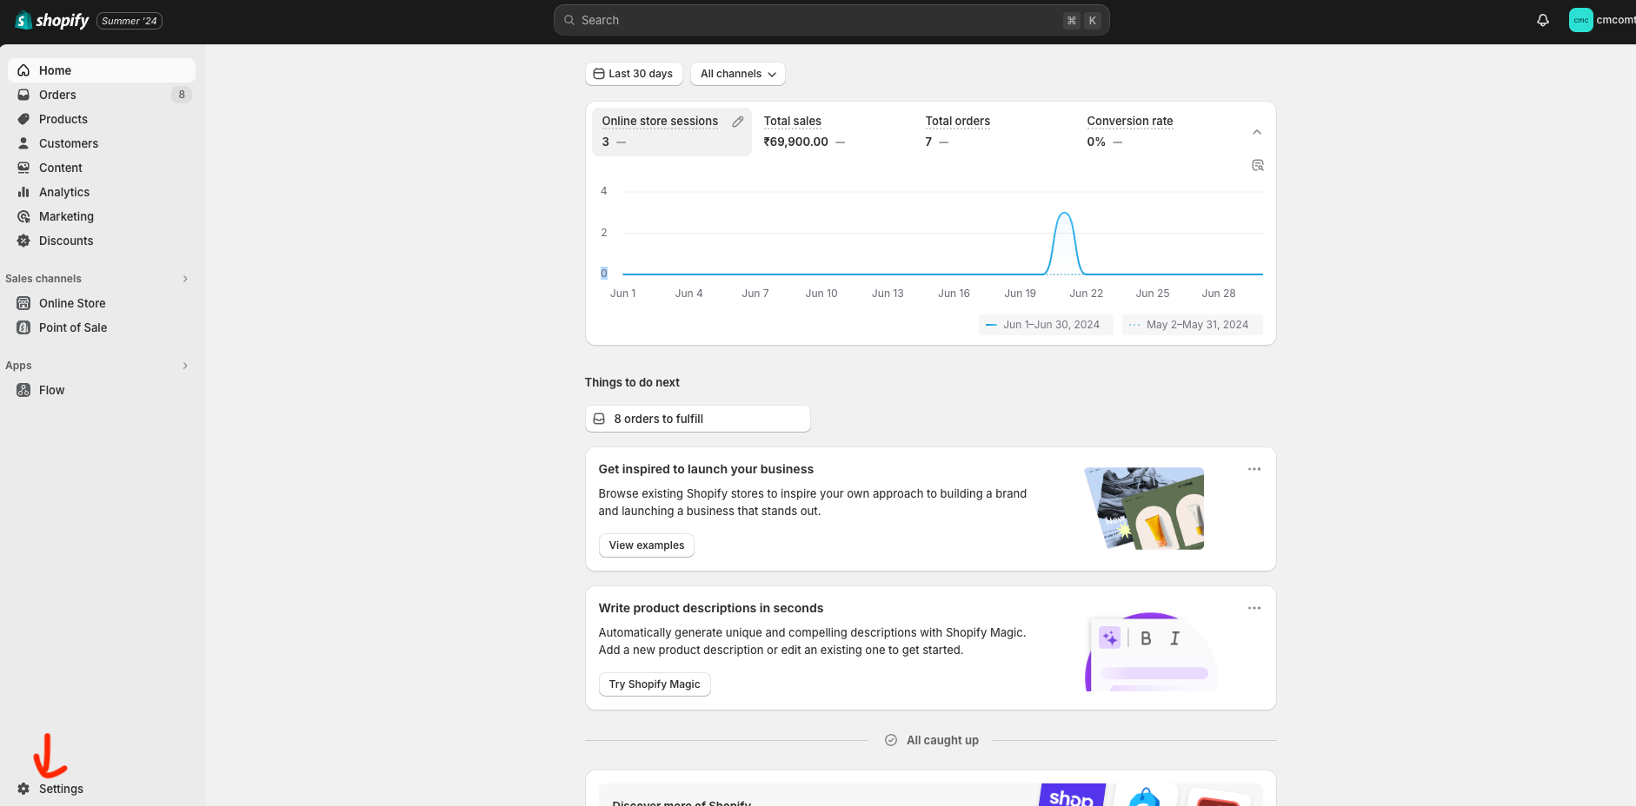Open Customers in the sidebar

(x=102, y=143)
